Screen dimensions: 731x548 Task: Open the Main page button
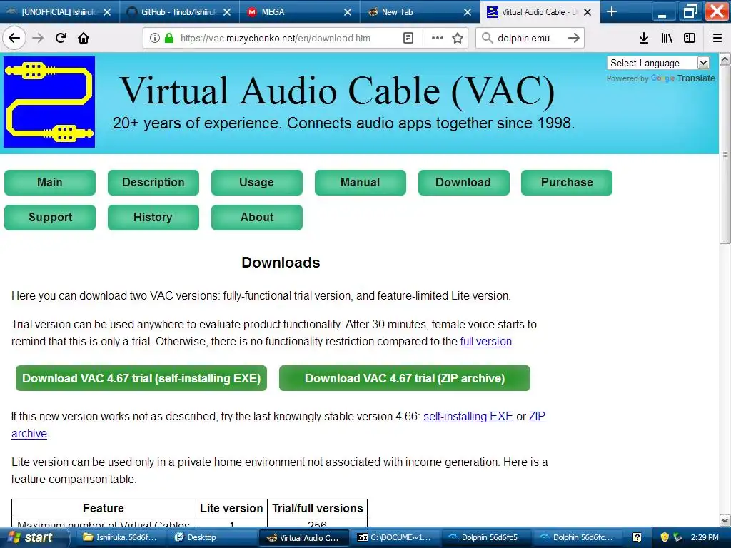pyautogui.click(x=50, y=182)
